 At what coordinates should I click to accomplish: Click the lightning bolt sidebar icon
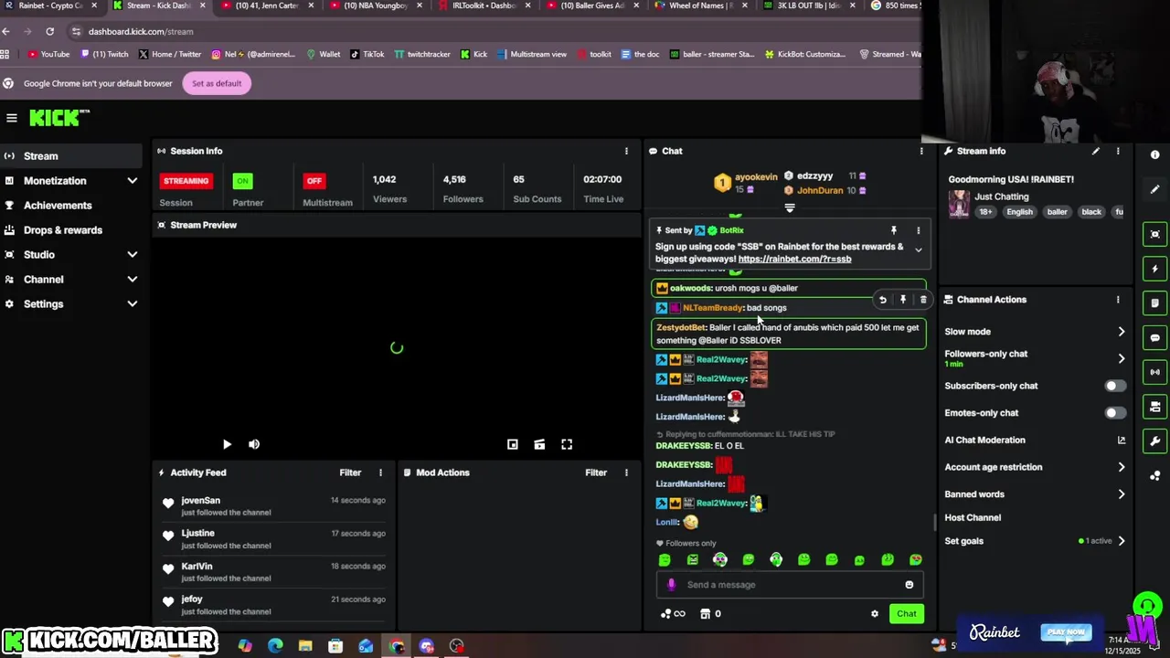(1155, 269)
